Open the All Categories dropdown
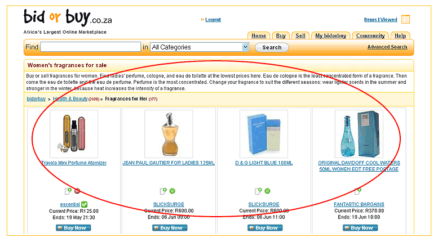 (200, 47)
